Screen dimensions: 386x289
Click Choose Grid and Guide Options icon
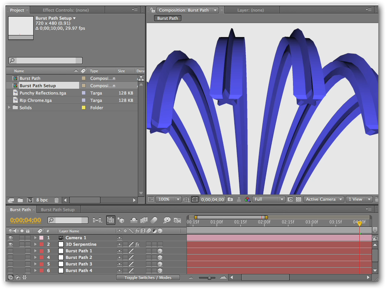click(186, 199)
